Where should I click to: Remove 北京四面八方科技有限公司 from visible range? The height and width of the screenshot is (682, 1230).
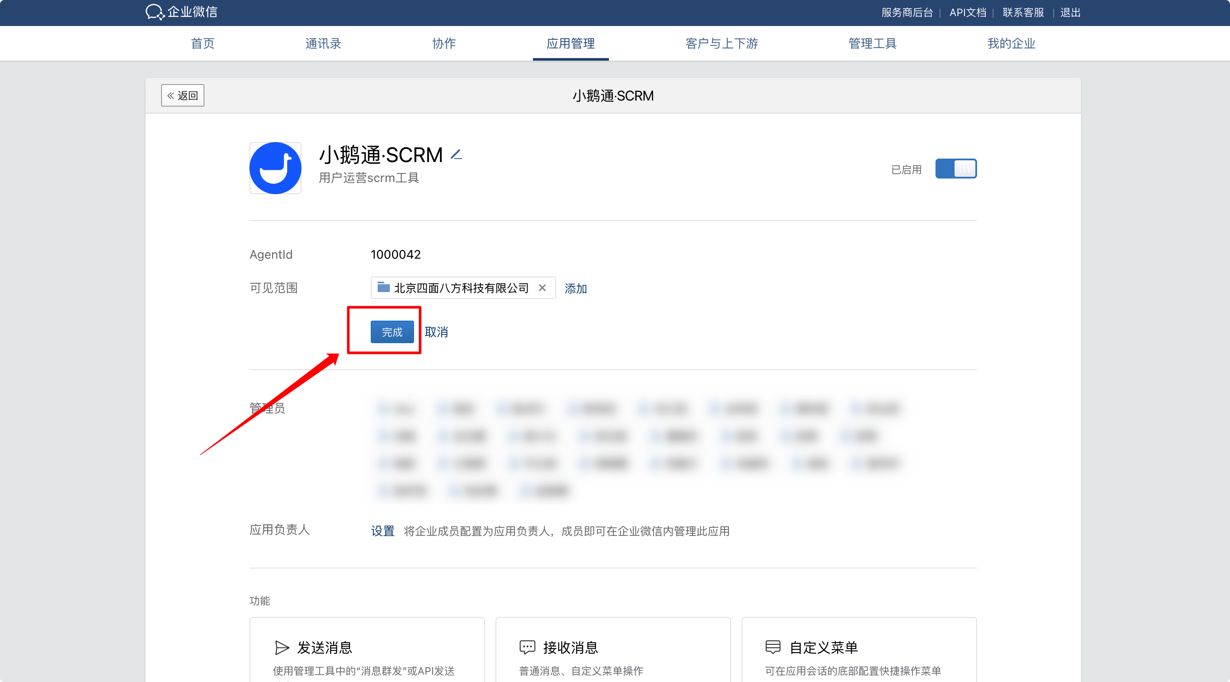pos(542,288)
